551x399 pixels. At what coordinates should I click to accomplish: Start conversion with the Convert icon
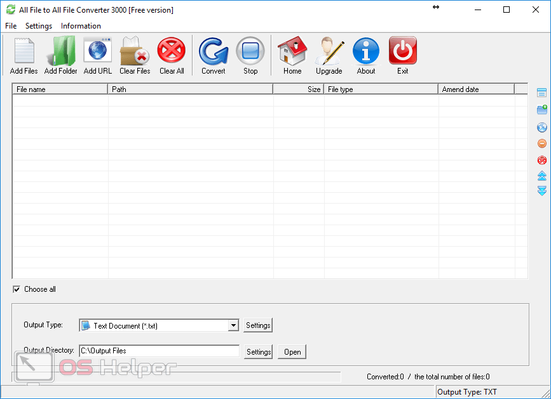214,52
